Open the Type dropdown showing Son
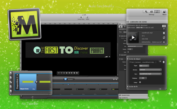 tap(144, 66)
